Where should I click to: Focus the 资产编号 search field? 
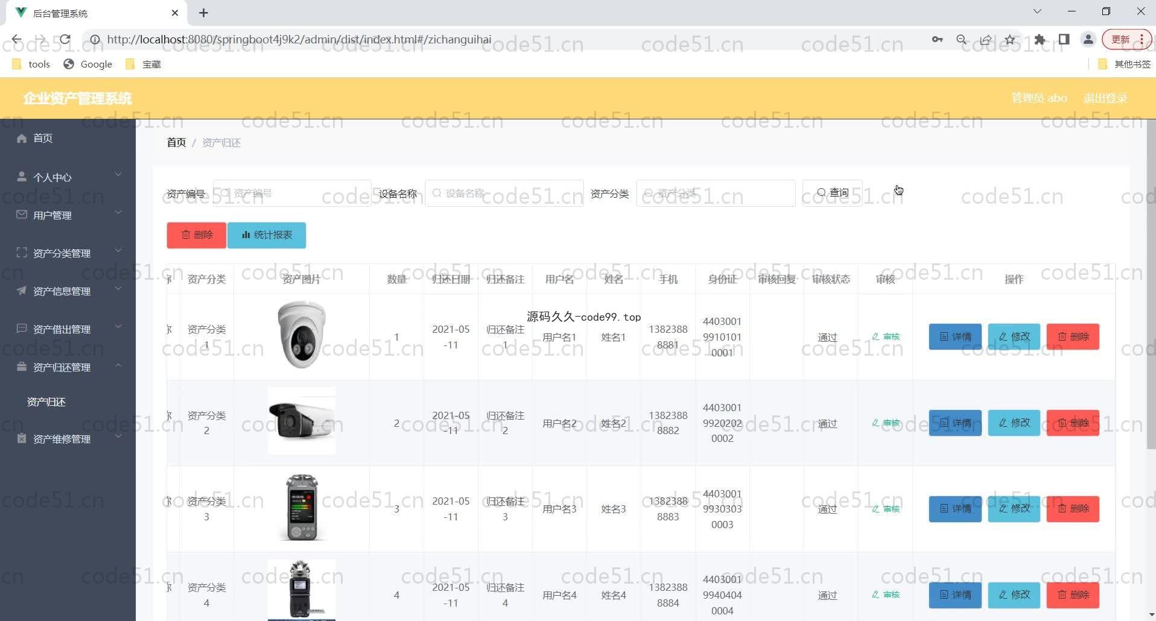[x=292, y=193]
